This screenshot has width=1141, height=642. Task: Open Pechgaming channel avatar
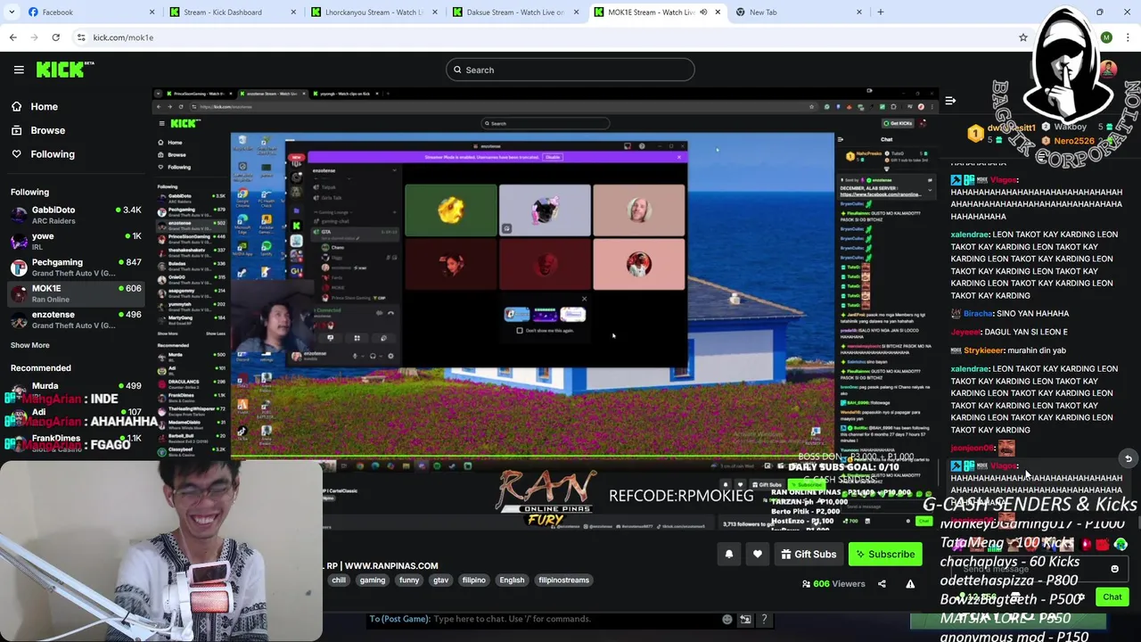[x=19, y=267]
